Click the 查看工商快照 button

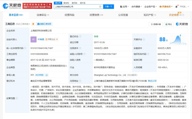tap(44, 24)
